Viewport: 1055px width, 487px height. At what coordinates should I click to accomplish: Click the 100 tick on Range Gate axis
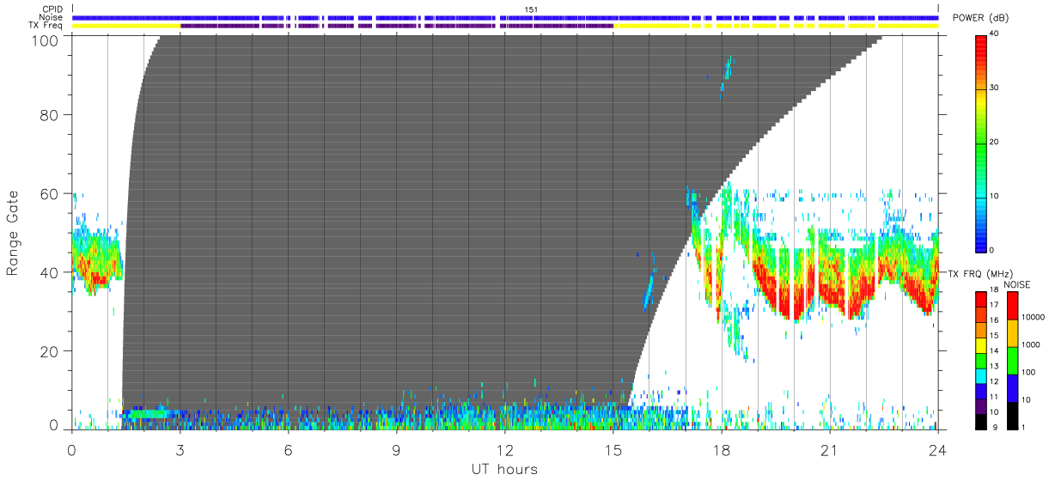tap(46, 40)
